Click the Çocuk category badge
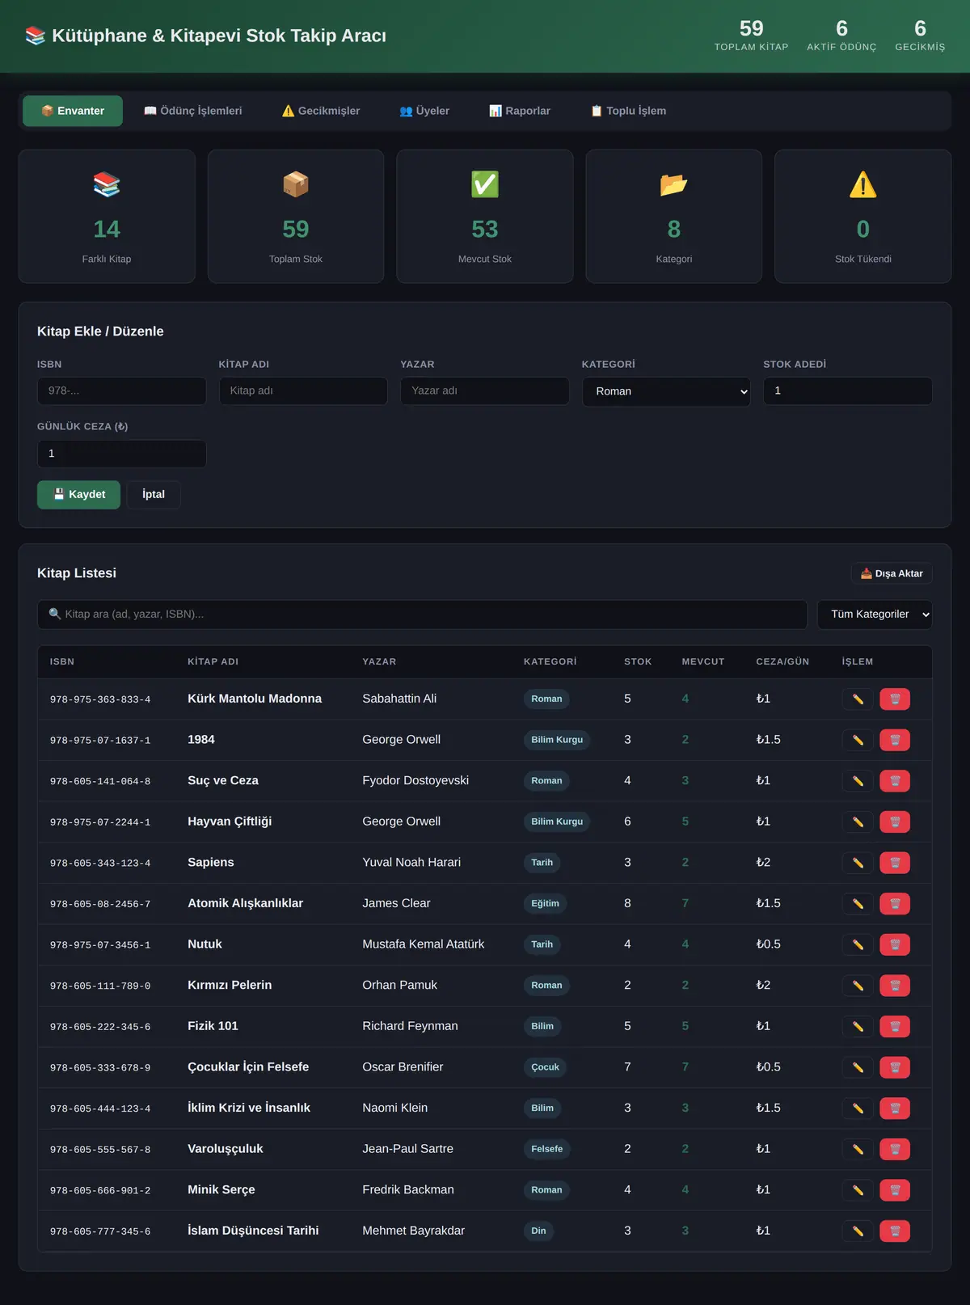Viewport: 970px width, 1305px height. click(546, 1067)
